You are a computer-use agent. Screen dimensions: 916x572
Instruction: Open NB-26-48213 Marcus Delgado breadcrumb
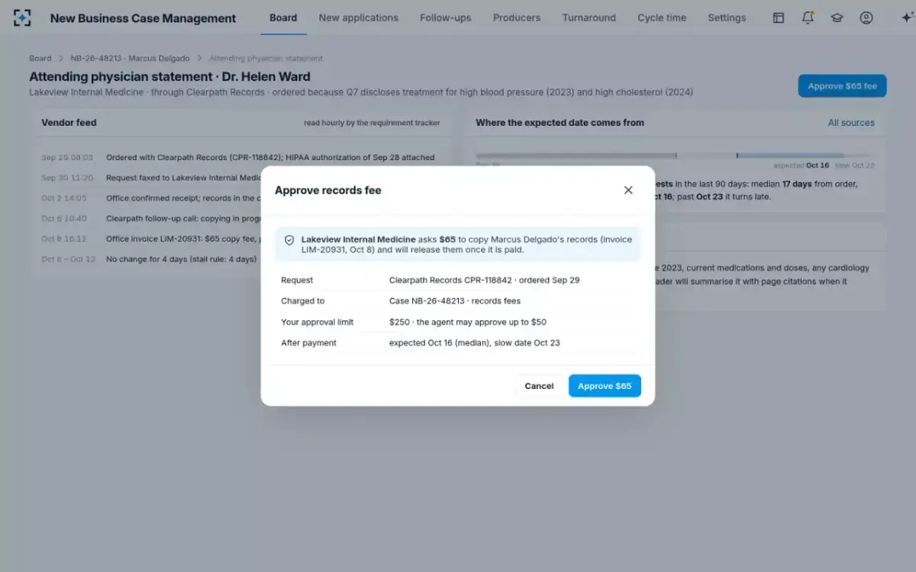click(x=130, y=58)
